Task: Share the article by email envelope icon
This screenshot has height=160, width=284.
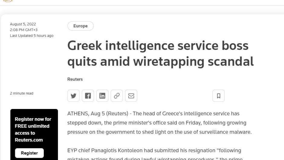Action: tap(131, 96)
